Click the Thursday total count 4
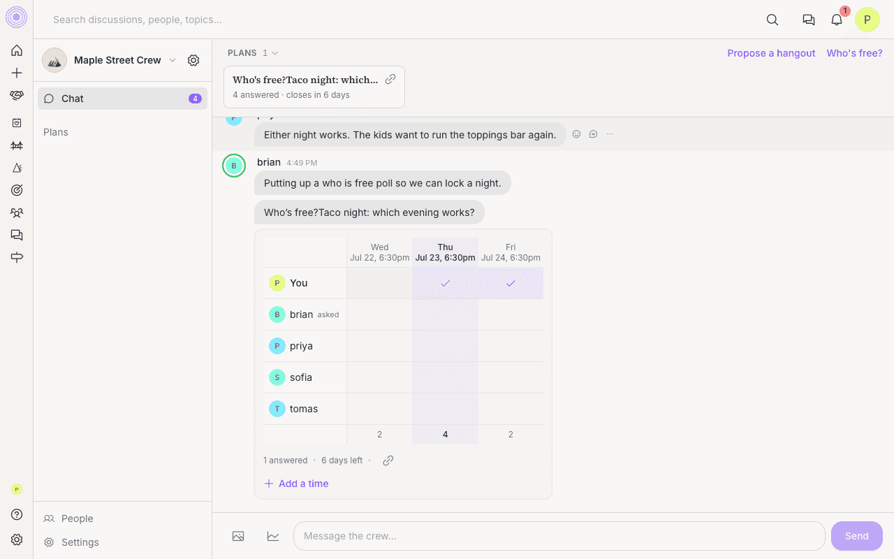This screenshot has height=559, width=894. point(445,435)
